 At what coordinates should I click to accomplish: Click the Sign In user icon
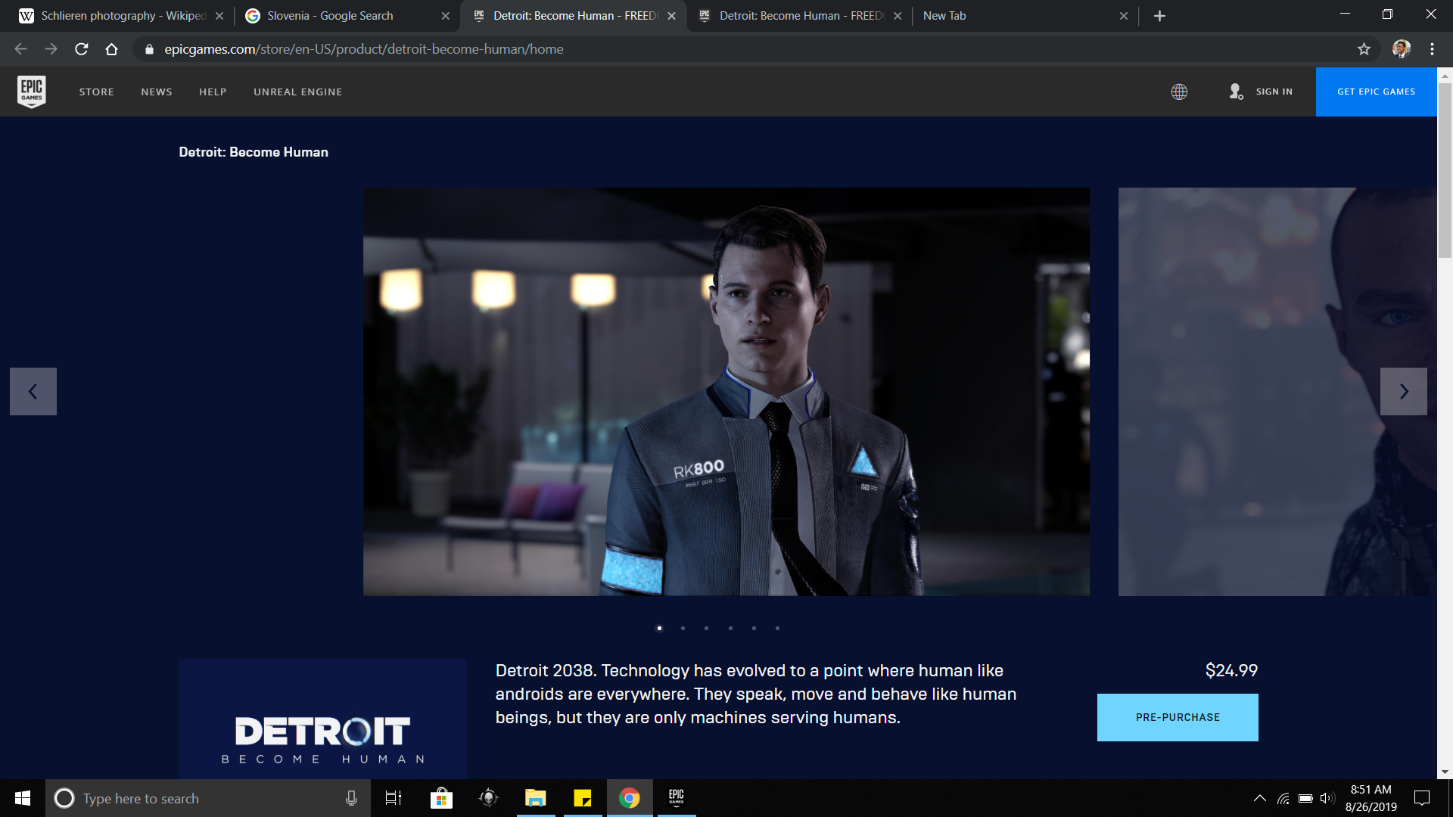pos(1236,92)
